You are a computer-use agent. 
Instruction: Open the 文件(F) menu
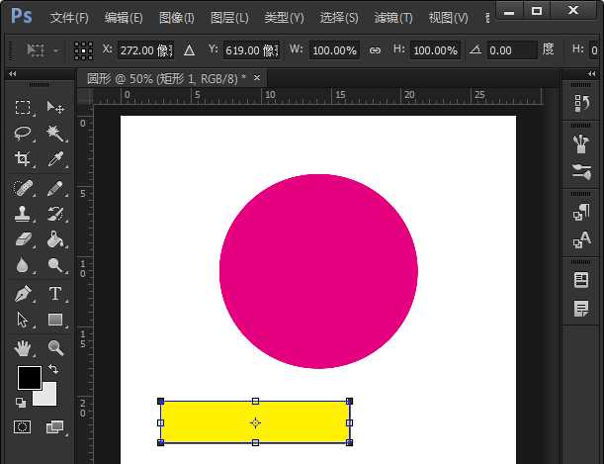[69, 18]
